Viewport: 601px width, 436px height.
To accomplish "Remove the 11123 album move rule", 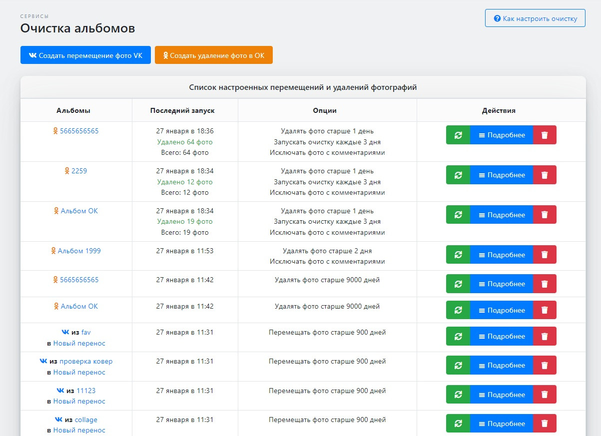I will [545, 395].
